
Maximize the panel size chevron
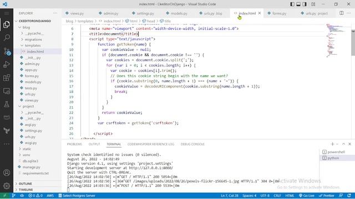coord(343,144)
